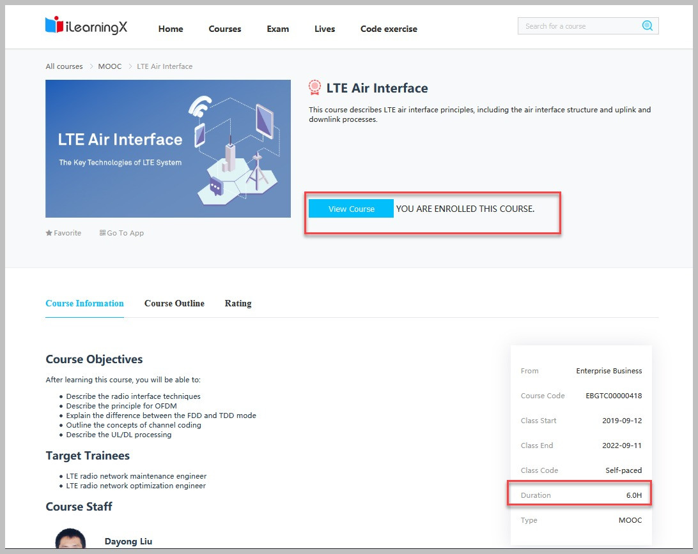
Task: Click the Course Staff heading
Action: (x=79, y=507)
